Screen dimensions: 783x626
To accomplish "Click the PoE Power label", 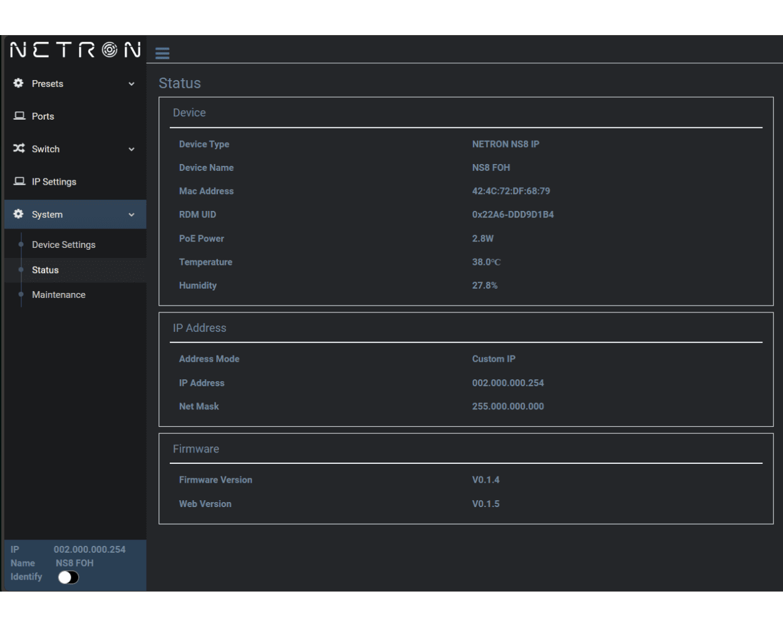I will [x=201, y=239].
